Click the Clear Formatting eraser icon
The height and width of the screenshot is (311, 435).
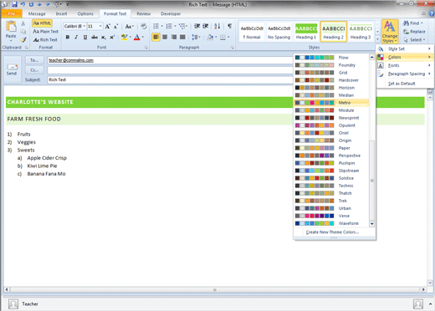(x=144, y=26)
